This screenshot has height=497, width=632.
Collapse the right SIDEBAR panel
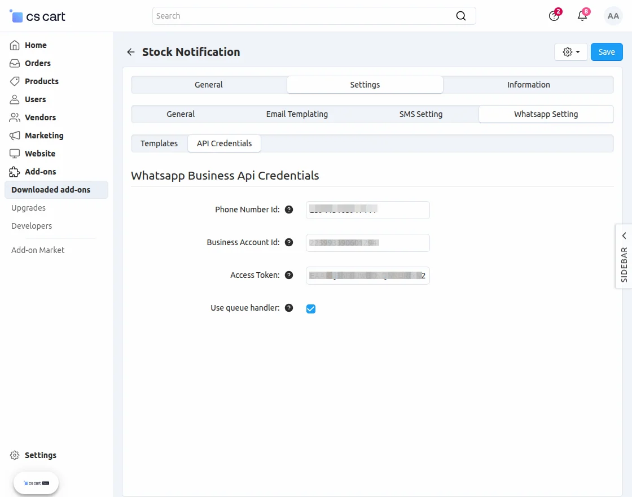tap(624, 236)
